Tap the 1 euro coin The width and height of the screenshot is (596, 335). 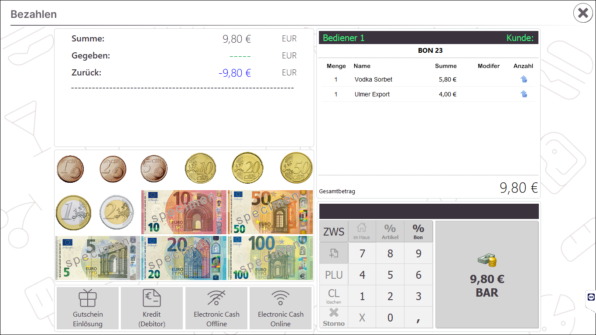pos(74,213)
